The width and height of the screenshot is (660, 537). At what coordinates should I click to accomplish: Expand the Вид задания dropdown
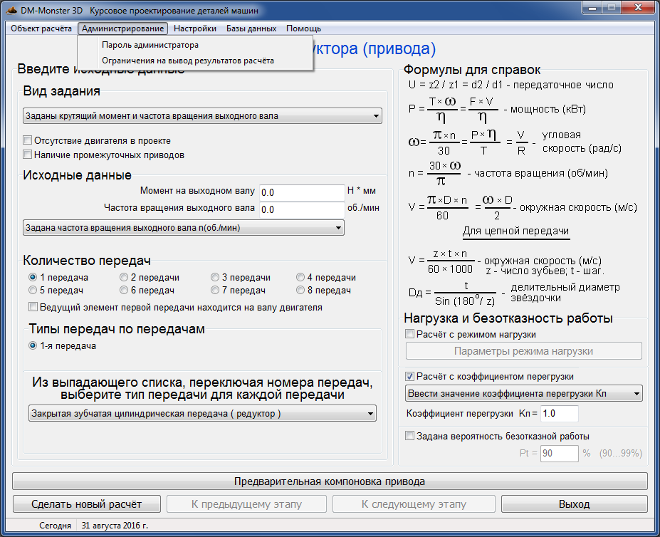tap(202, 116)
